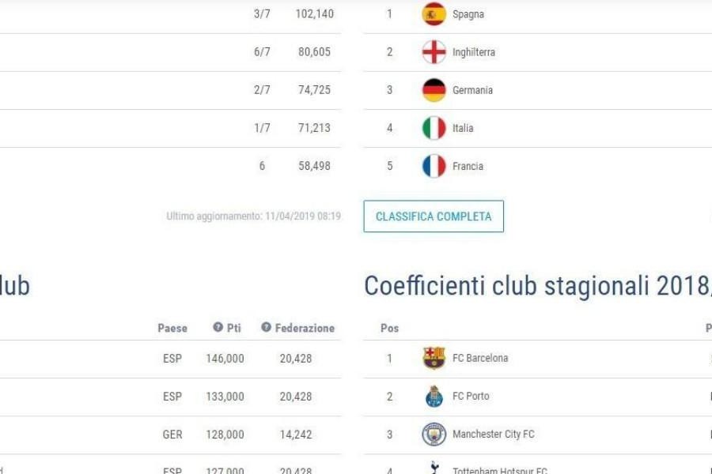The image size is (712, 474).
Task: Show Pti column help tooltip icon
Action: [x=218, y=327]
